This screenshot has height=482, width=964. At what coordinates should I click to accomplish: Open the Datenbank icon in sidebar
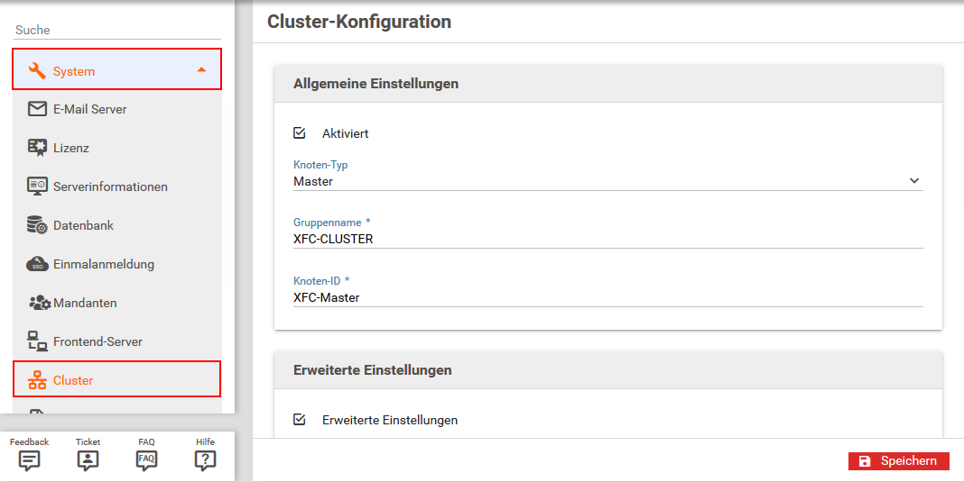pyautogui.click(x=37, y=225)
